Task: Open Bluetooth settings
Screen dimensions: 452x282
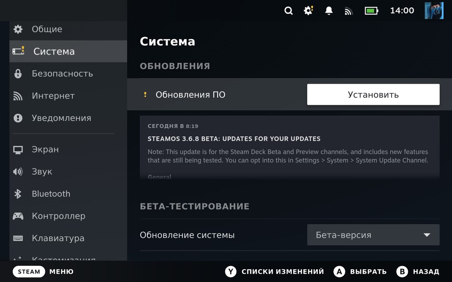Action: [68, 194]
